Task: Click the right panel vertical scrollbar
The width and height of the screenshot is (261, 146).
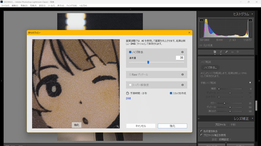Action: 256,105
